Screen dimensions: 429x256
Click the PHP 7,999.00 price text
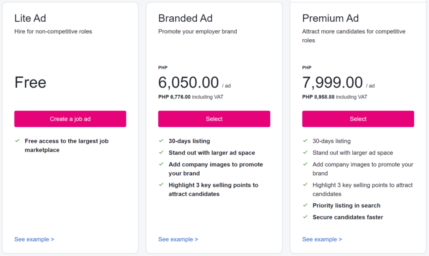pyautogui.click(x=332, y=82)
